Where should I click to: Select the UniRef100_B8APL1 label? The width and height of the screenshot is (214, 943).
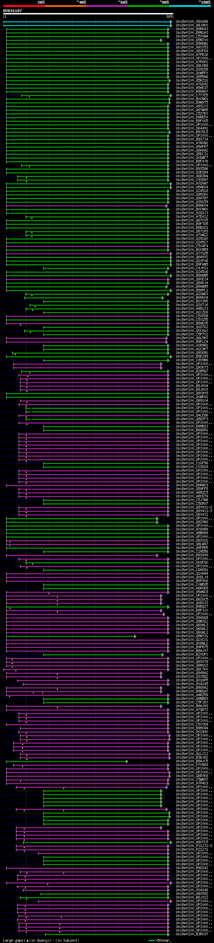(x=192, y=290)
